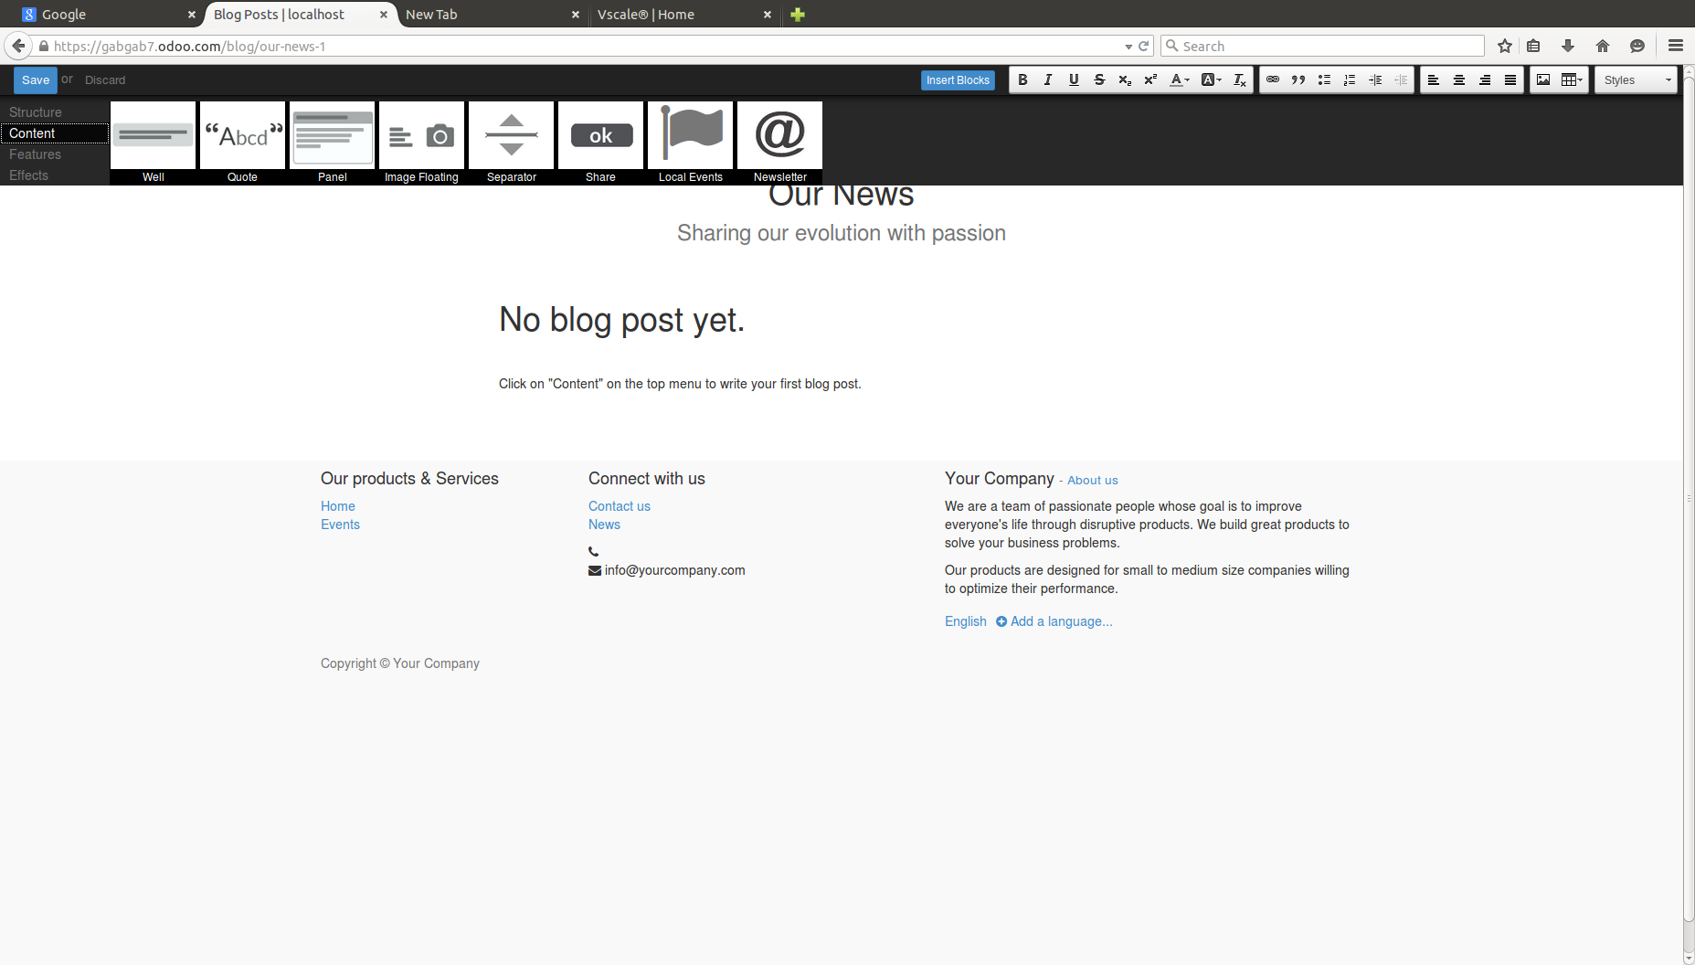Open the Events footer link

(x=340, y=525)
